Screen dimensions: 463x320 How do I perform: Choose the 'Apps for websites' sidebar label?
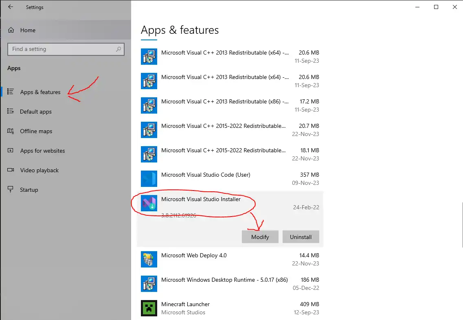[x=42, y=151]
